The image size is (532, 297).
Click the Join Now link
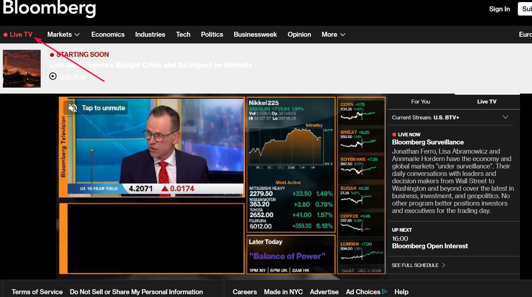click(73, 76)
